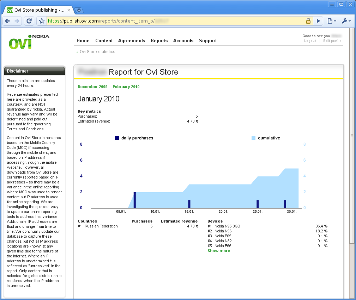This screenshot has height=300, width=356.
Task: Click the February 2010 link
Action: (126, 87)
